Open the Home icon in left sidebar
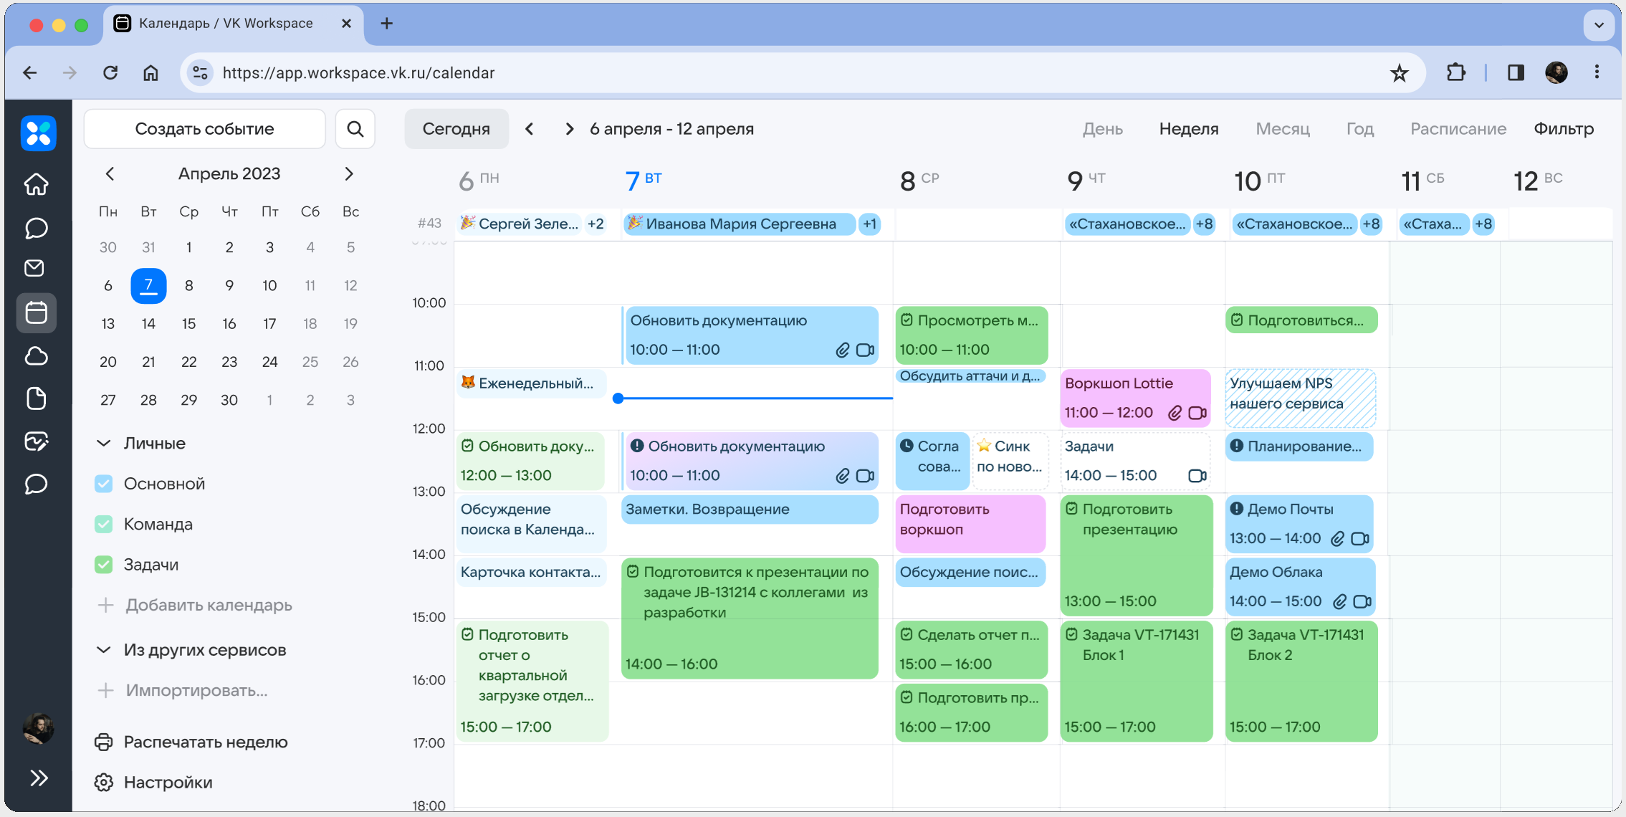This screenshot has height=817, width=1626. pos(36,184)
